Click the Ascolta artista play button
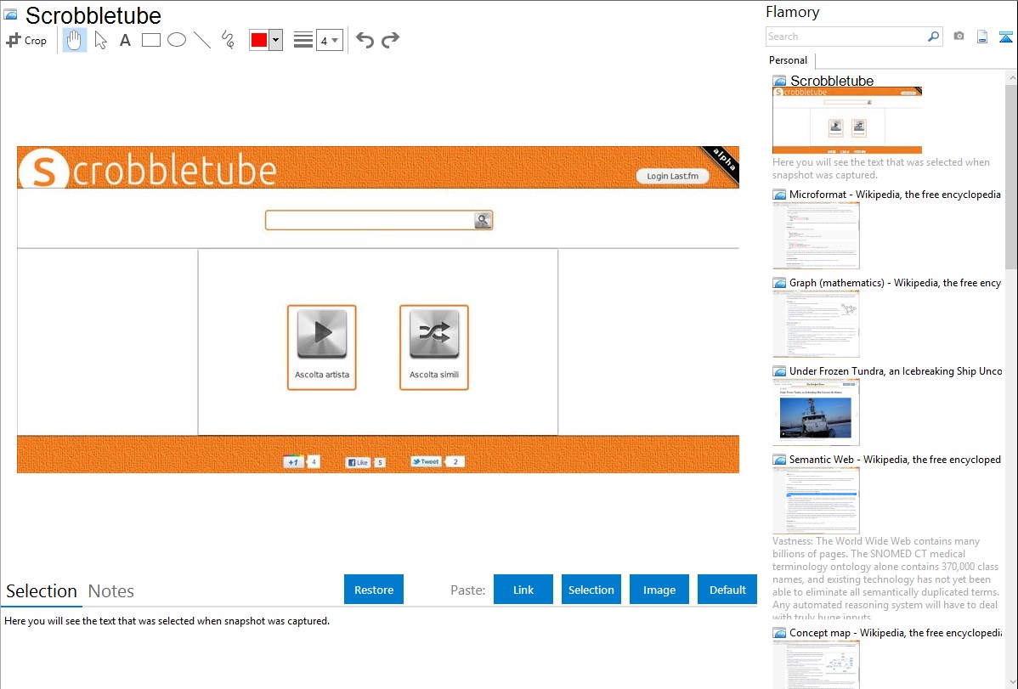Image resolution: width=1018 pixels, height=689 pixels. click(322, 347)
